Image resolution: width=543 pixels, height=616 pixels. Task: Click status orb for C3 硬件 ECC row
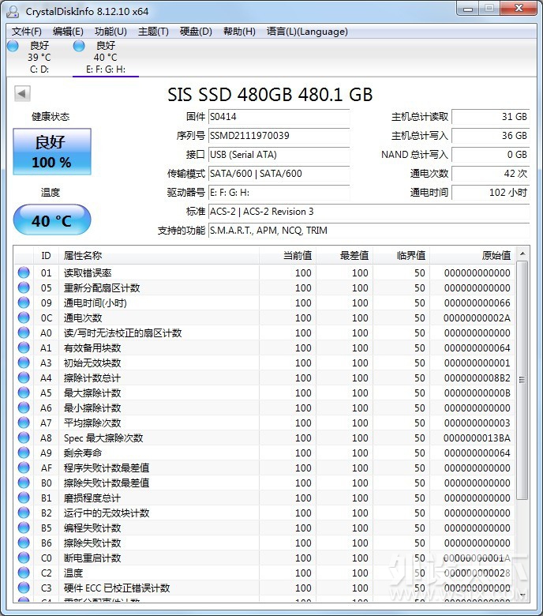pyautogui.click(x=24, y=588)
